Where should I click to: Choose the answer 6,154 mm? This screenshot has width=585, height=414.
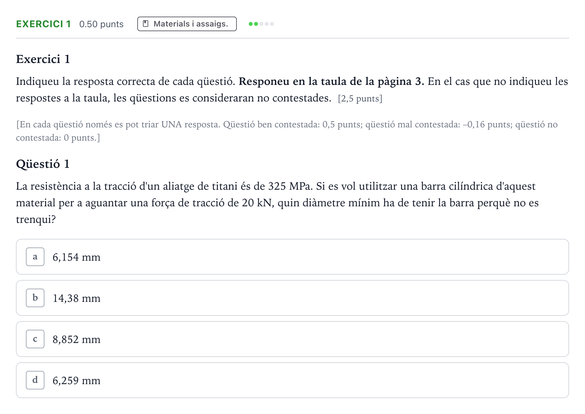tap(292, 257)
